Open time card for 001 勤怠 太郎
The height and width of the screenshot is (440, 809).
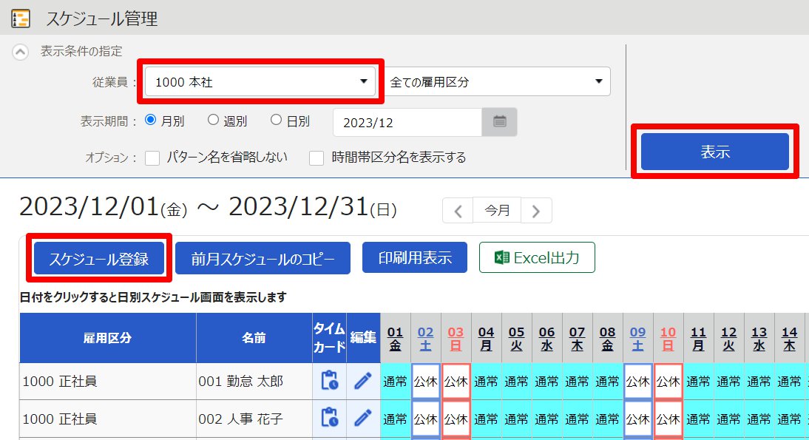329,381
